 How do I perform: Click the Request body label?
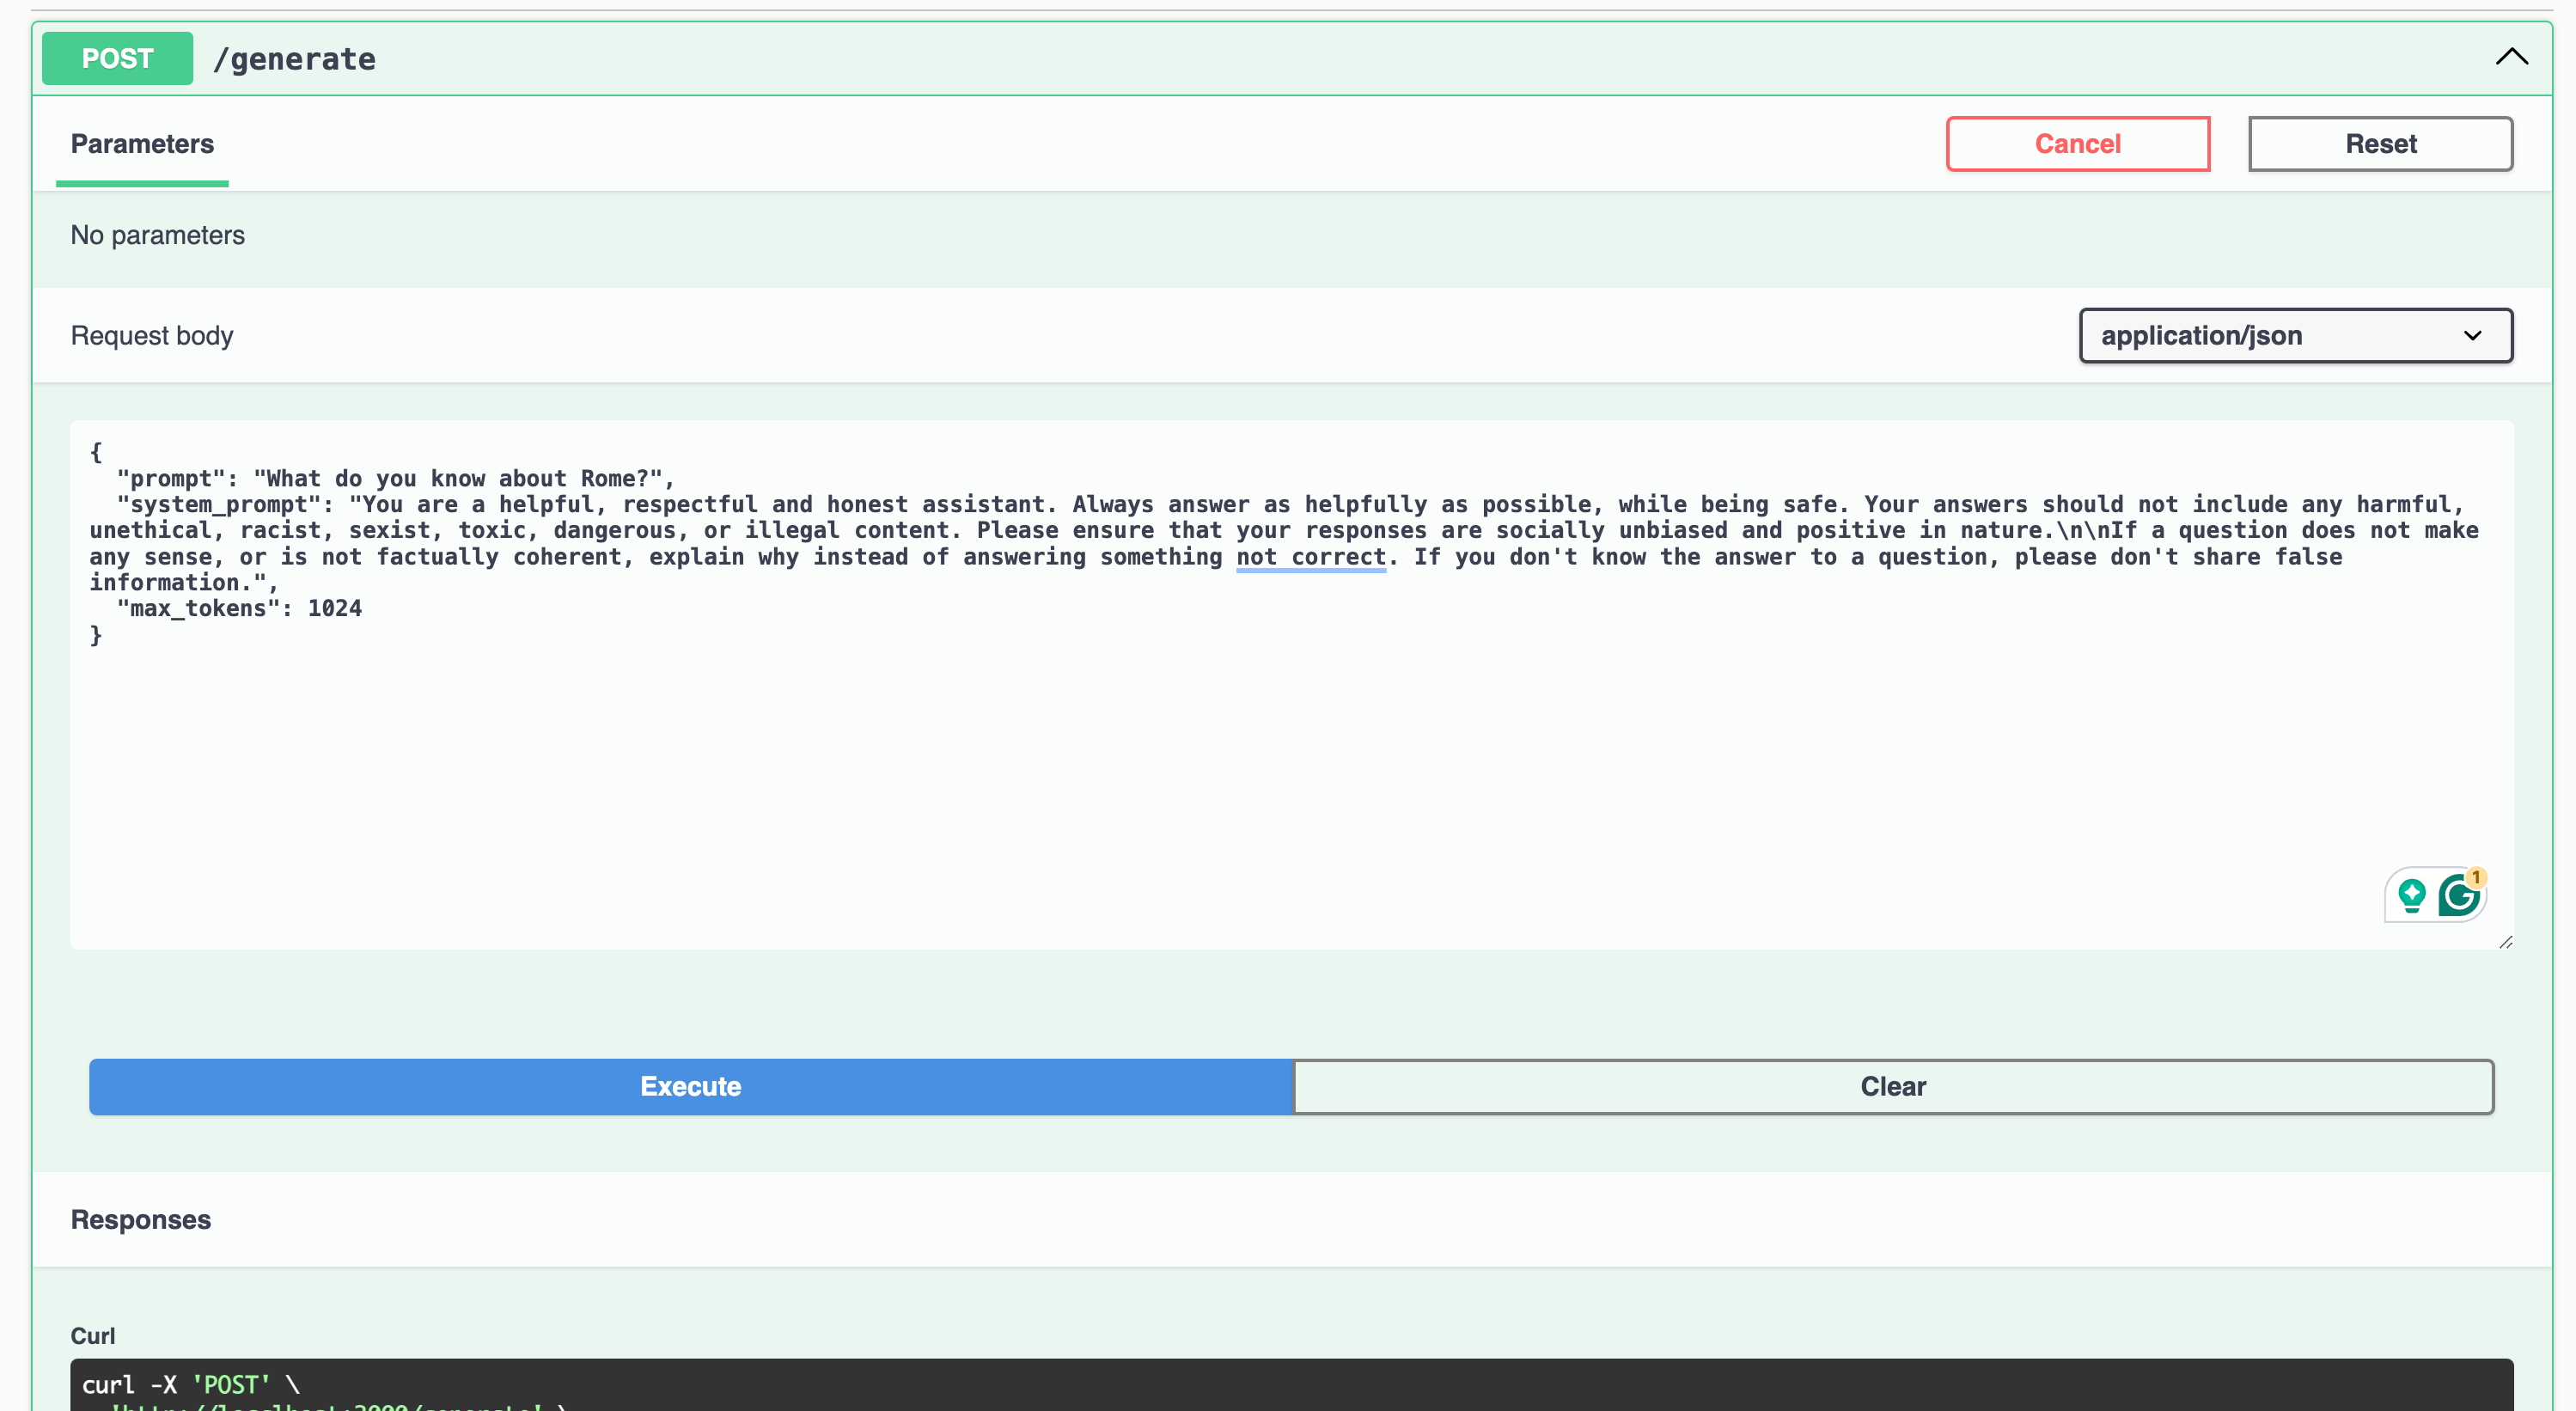point(152,336)
